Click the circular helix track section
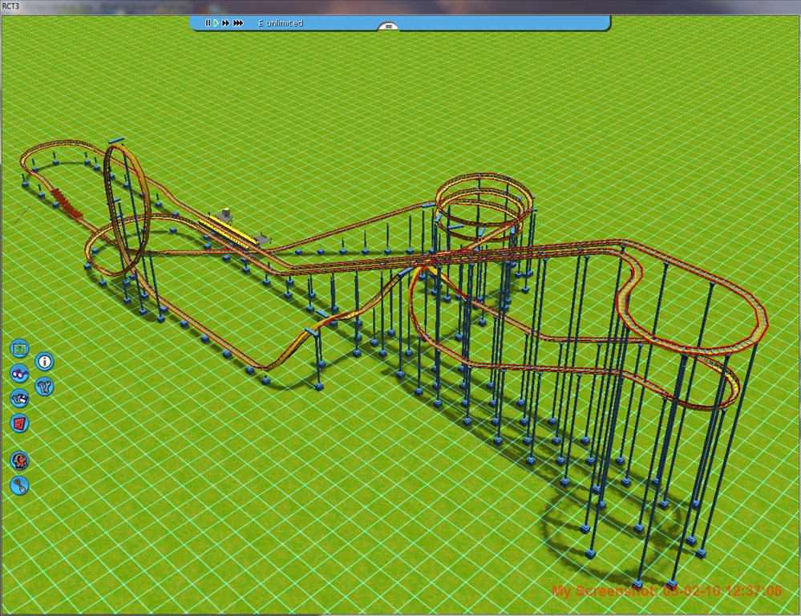 tap(483, 199)
